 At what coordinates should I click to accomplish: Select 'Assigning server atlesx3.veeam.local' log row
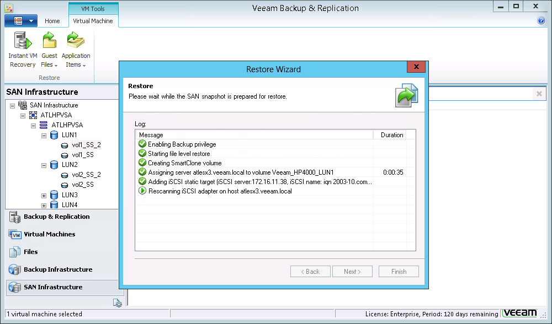275,172
